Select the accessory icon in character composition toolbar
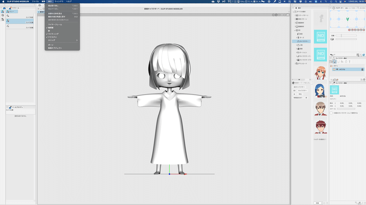The width and height of the screenshot is (366, 205). [346, 61]
